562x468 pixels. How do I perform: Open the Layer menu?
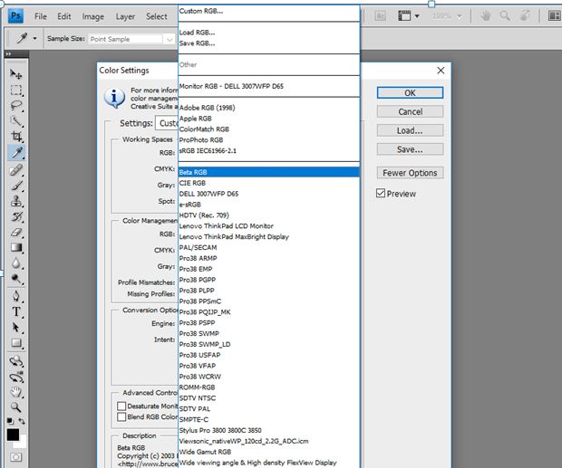point(125,16)
